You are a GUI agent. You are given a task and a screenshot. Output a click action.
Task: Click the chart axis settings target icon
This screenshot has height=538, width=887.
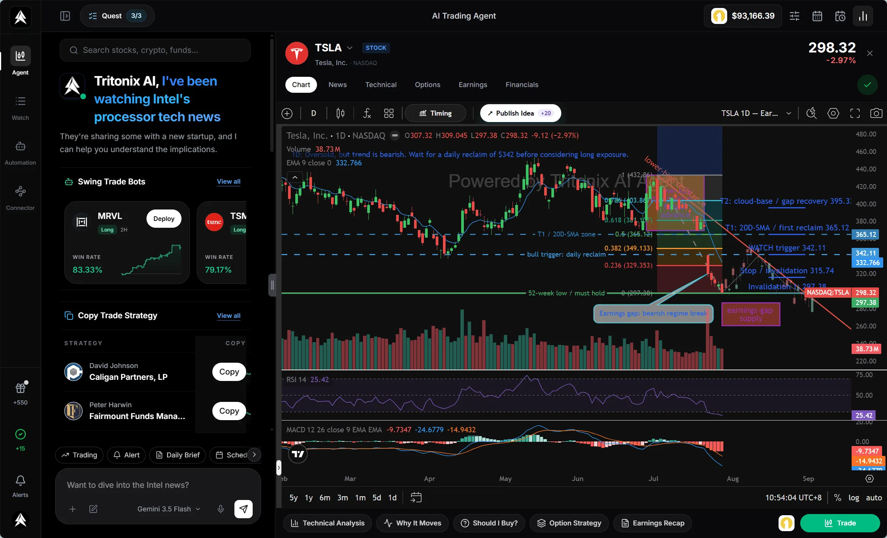tap(869, 479)
